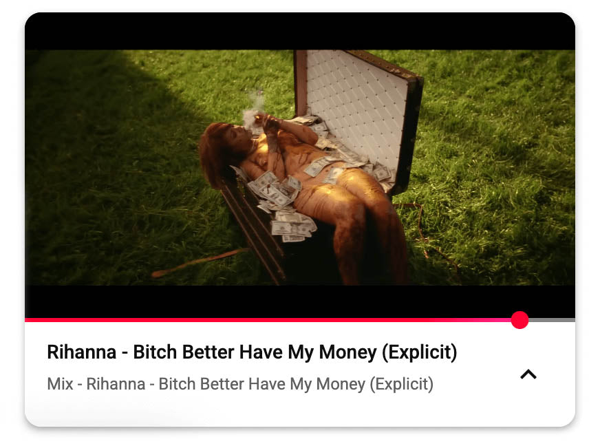Open the Mix - Rihanna subtitle line
600x446 pixels.
pos(240,384)
